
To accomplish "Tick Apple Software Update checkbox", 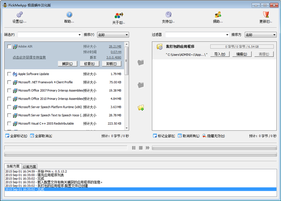I will coord(9,74).
